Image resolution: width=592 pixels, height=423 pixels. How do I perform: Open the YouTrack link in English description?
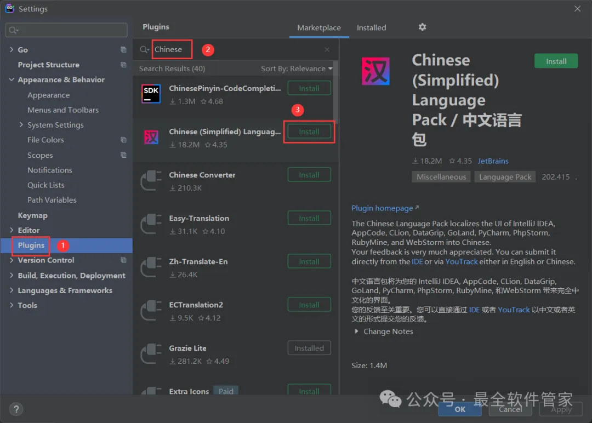tap(462, 261)
